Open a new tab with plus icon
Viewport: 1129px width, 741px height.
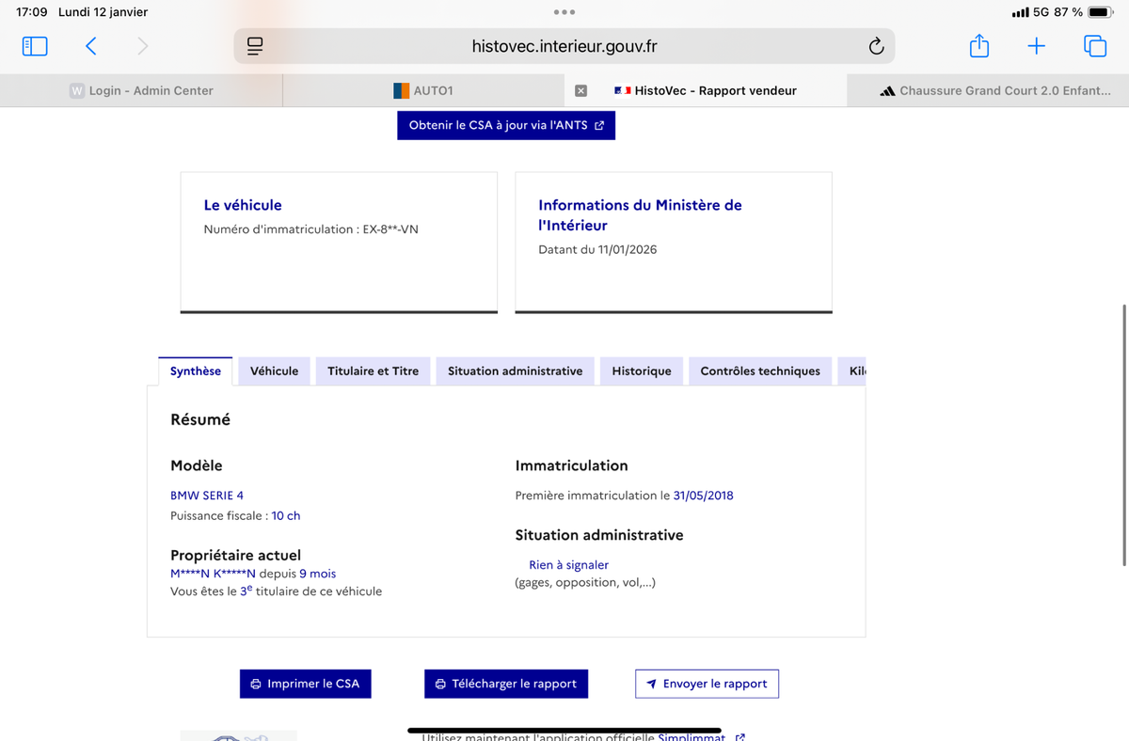1036,46
